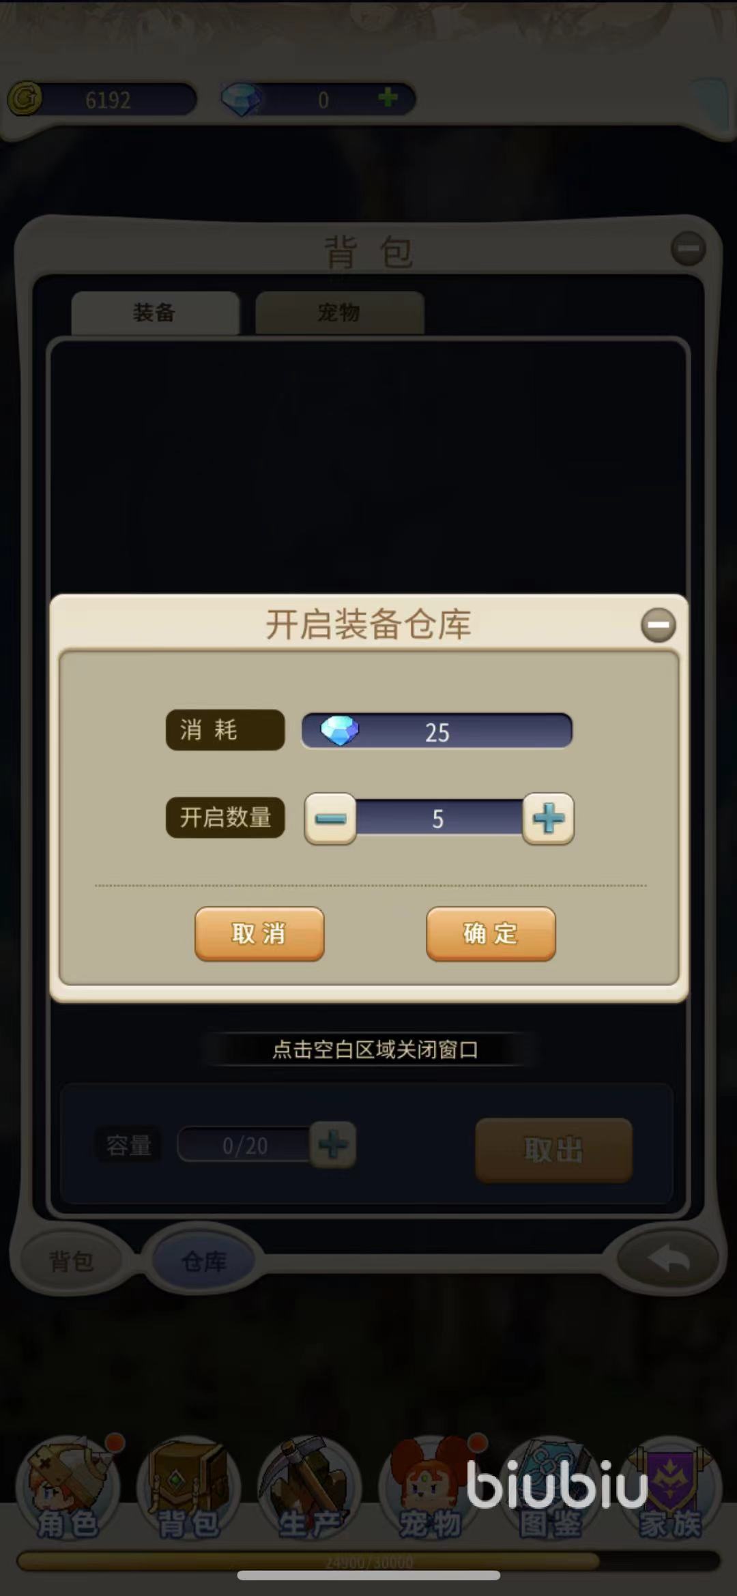Tap the return arrow button
Image resolution: width=737 pixels, height=1596 pixels.
tap(668, 1260)
